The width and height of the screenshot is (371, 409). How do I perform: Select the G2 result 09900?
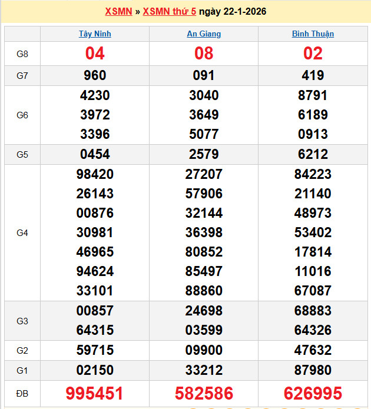pos(204,350)
